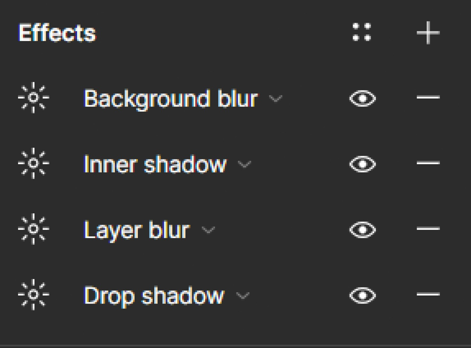Toggle Drop shadow visibility eye

(363, 295)
